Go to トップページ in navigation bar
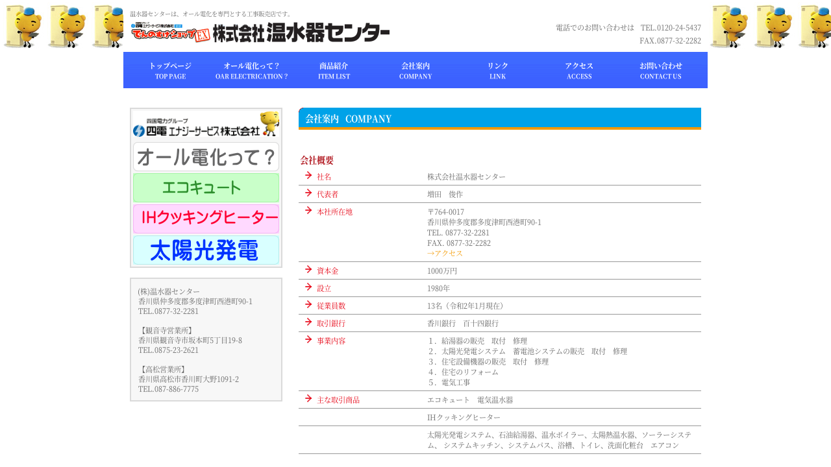Viewport: 831px width, 467px height. [x=170, y=70]
